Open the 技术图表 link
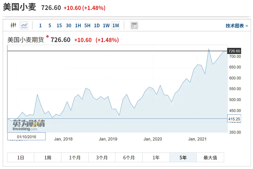Image resolution: width=253 pixels, height=169 pixels. [237, 26]
